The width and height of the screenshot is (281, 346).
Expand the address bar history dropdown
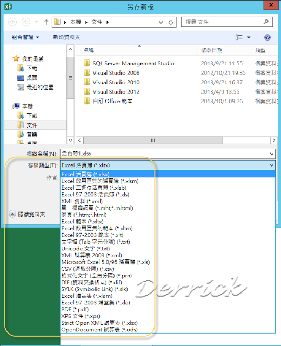161,22
